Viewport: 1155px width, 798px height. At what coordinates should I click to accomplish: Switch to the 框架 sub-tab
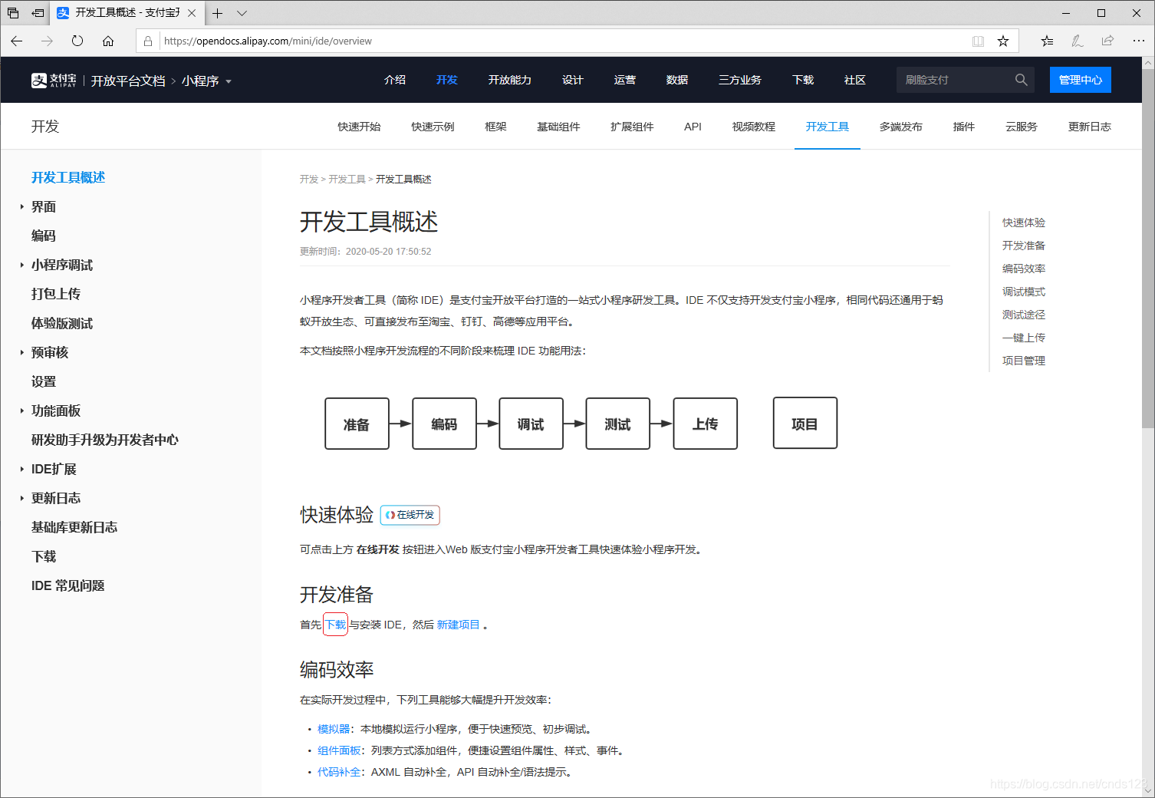point(495,127)
